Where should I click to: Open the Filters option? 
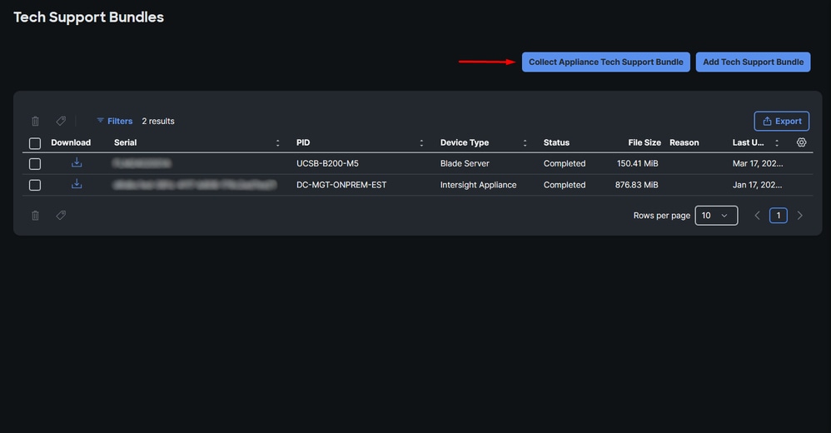tap(114, 121)
